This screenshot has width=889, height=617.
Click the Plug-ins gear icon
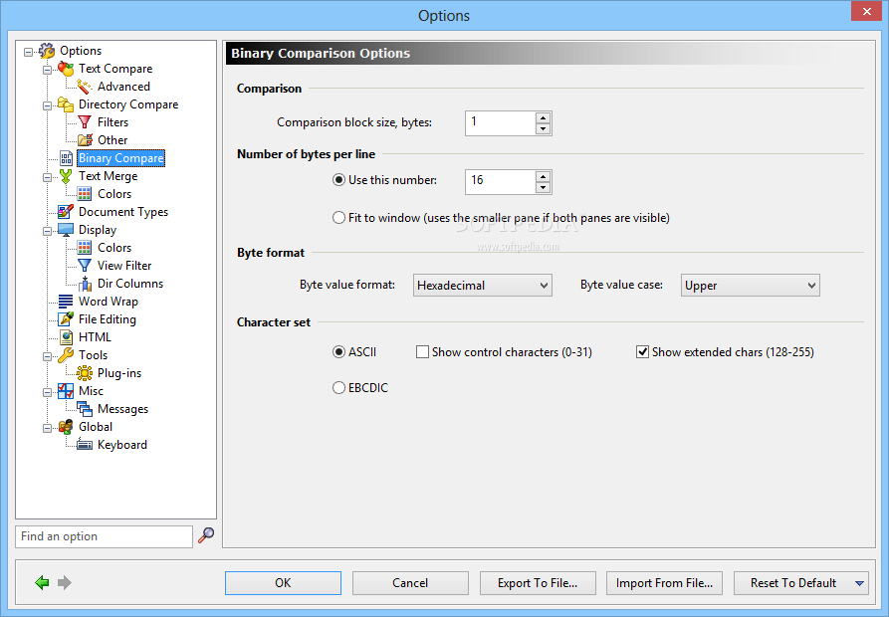coord(85,373)
